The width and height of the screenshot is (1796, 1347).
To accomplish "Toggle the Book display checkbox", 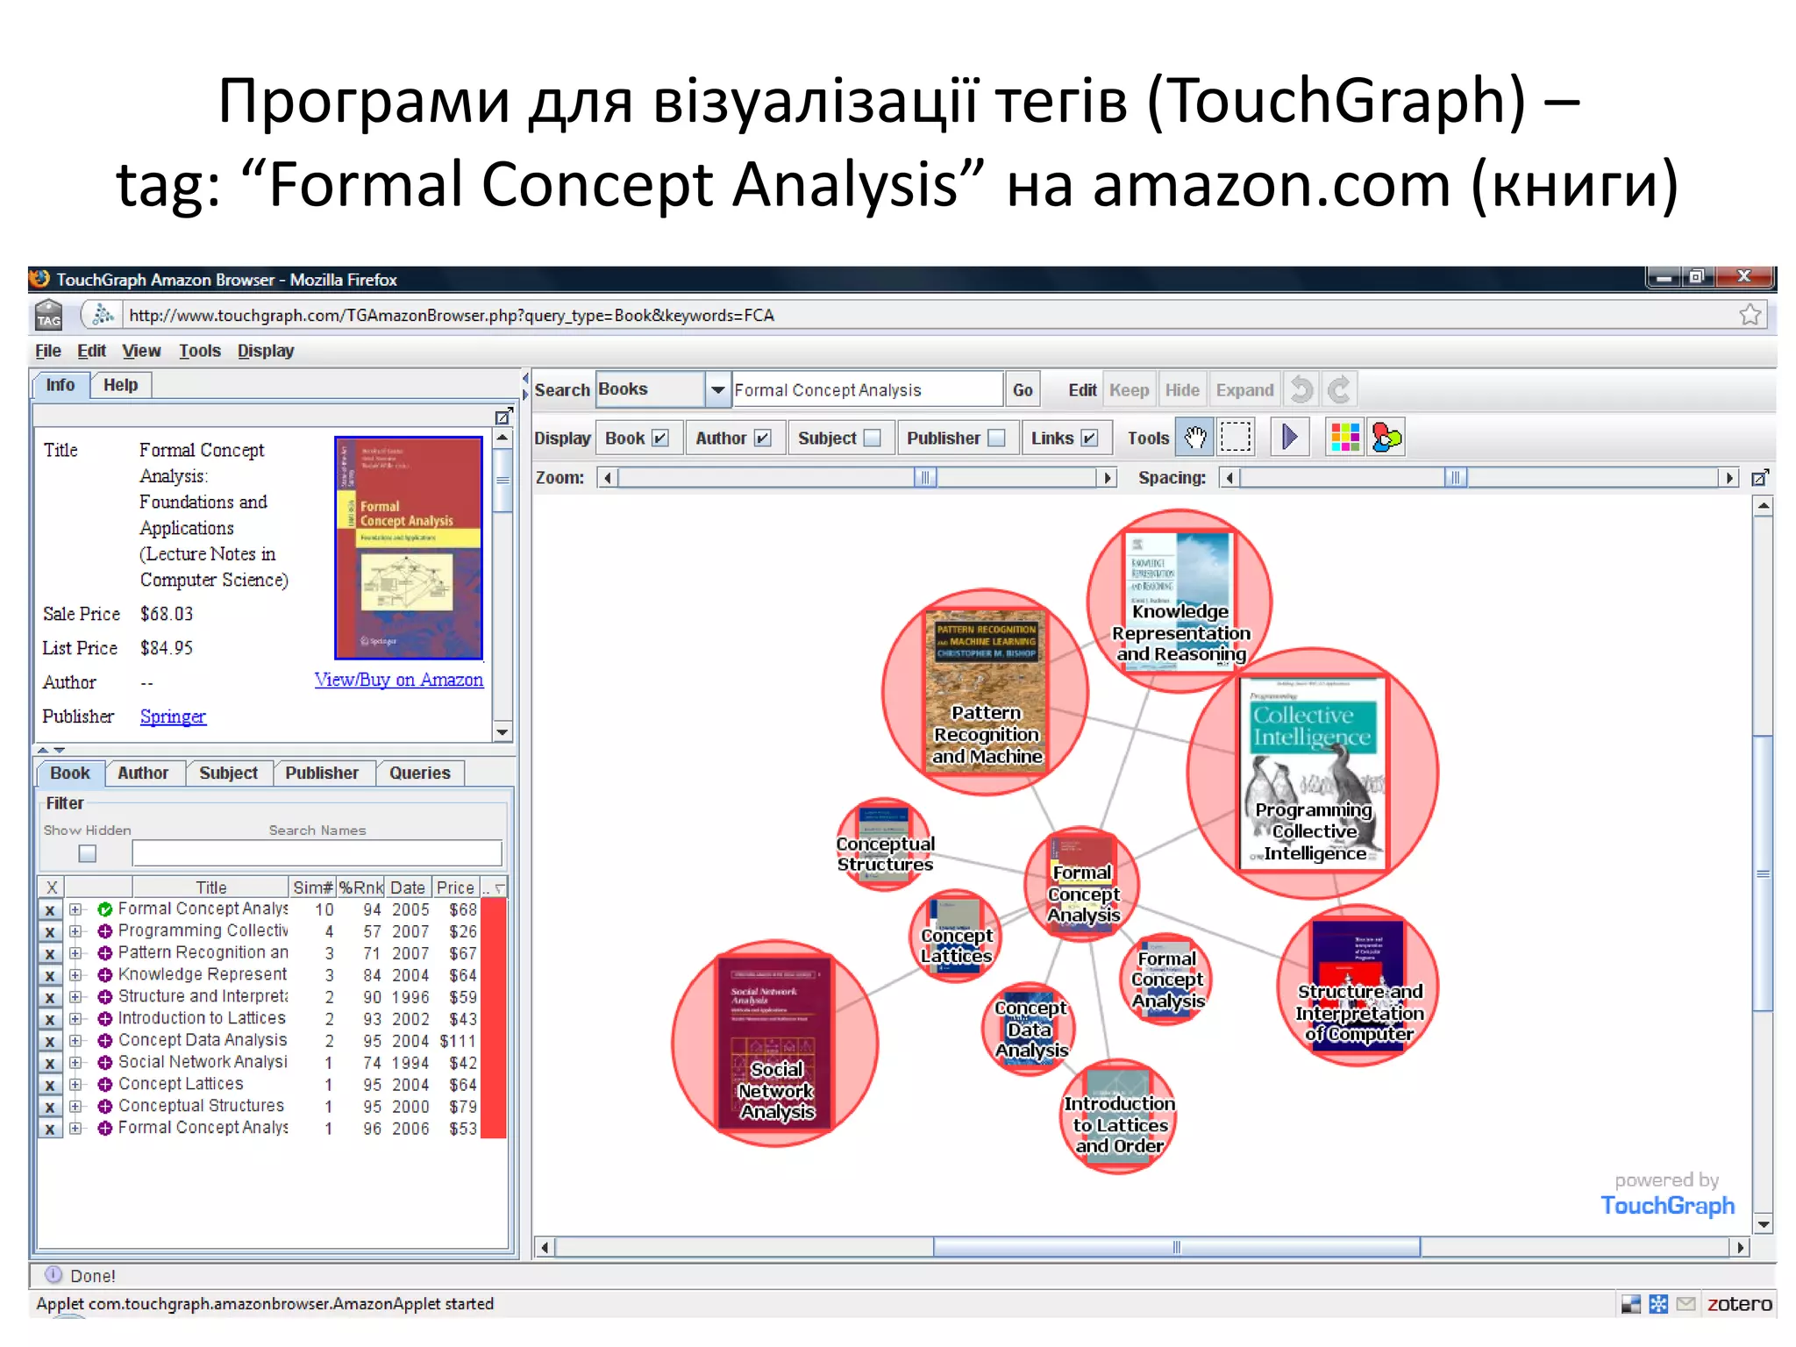I will [x=660, y=438].
